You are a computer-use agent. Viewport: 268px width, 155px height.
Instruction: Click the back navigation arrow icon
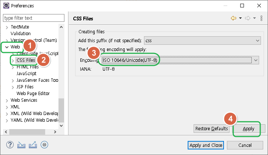[x=234, y=18]
